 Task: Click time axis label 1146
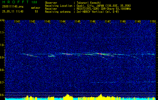[92, 21]
